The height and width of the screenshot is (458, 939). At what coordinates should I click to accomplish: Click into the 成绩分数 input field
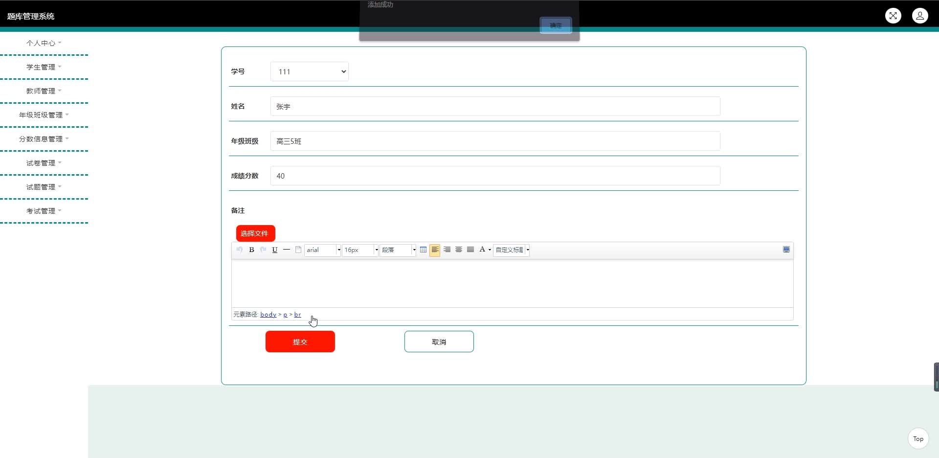coord(495,176)
